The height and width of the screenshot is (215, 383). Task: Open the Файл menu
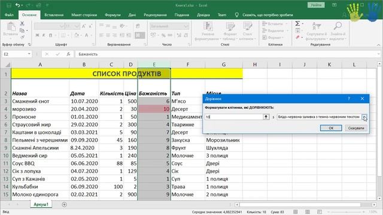tap(9, 15)
